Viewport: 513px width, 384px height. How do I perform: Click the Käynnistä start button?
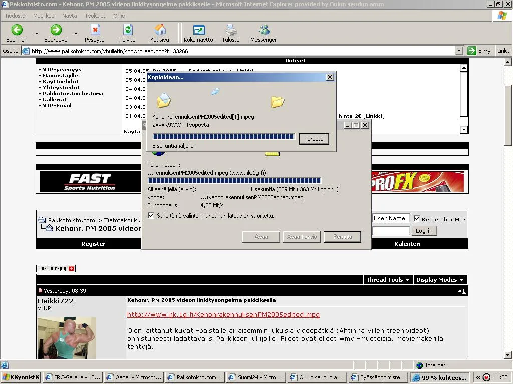[21, 377]
